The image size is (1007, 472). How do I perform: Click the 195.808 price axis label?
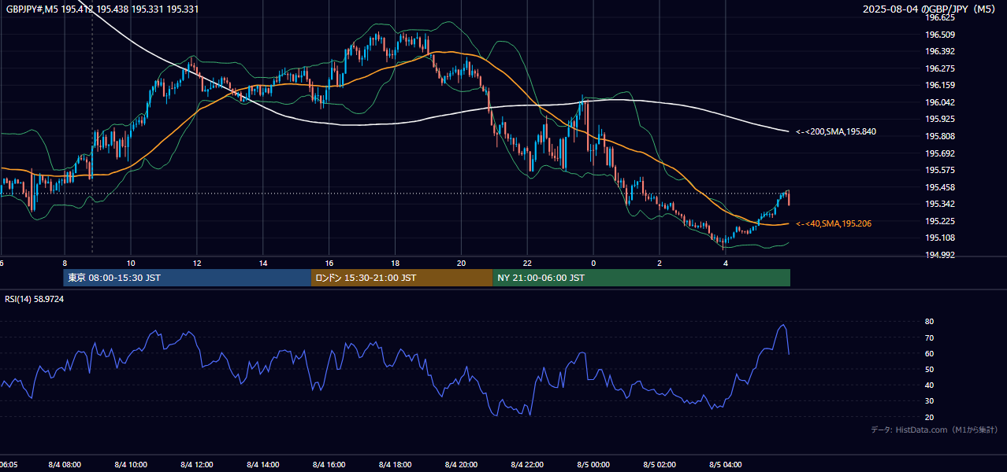939,136
